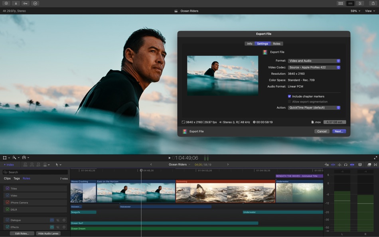
Task: Open the Format dropdown
Action: click(x=314, y=60)
